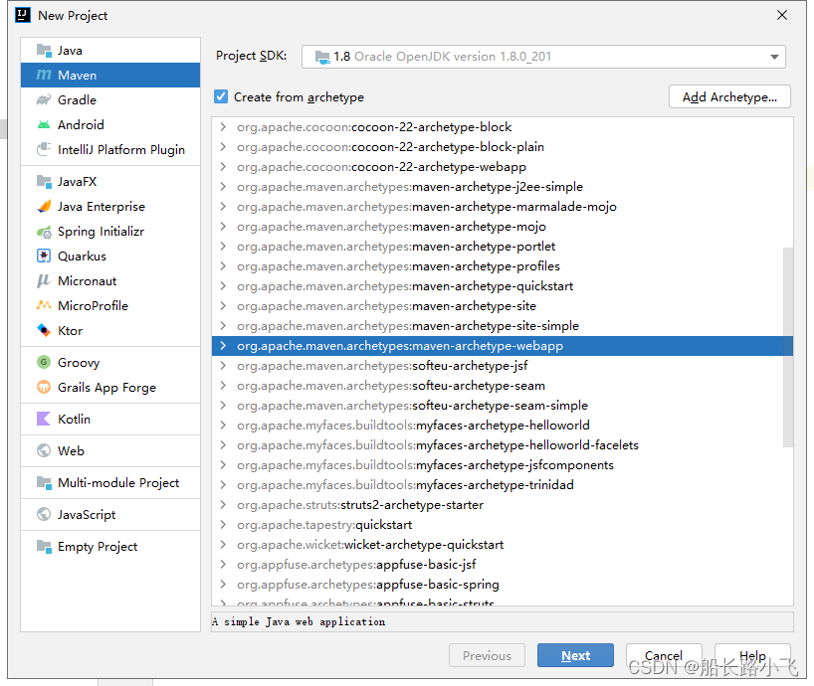Select Java Enterprise project type
This screenshot has width=814, height=686.
pos(110,207)
